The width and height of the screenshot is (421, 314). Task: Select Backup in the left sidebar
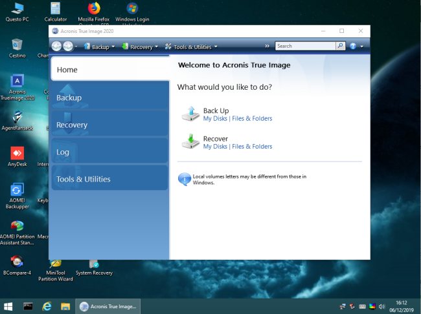pyautogui.click(x=109, y=98)
